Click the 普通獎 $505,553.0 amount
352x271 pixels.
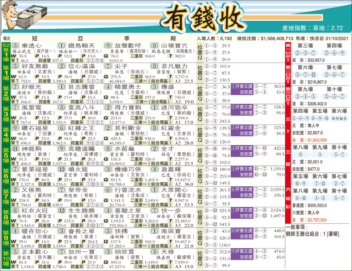pos(309,205)
